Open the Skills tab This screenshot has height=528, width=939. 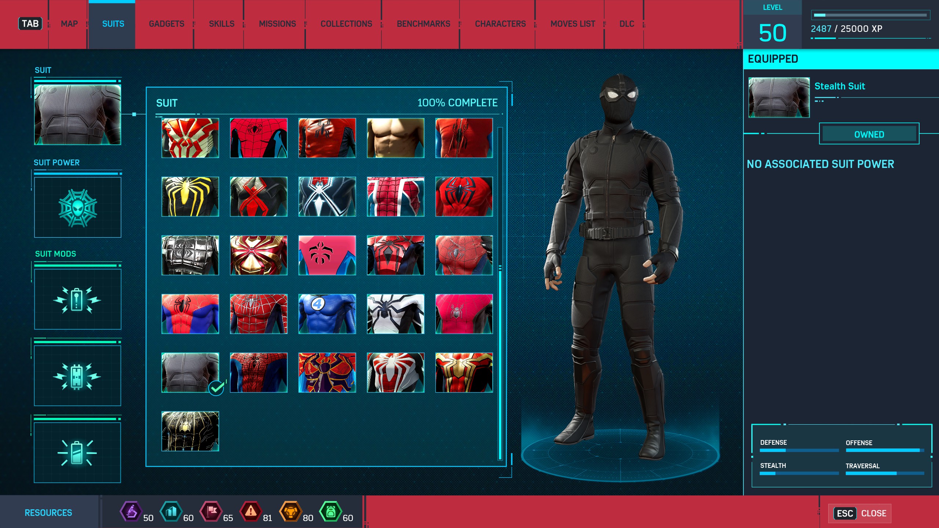222,24
